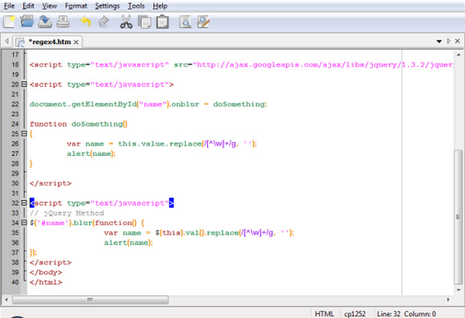Open Replace with the pencil document icon

[204, 22]
